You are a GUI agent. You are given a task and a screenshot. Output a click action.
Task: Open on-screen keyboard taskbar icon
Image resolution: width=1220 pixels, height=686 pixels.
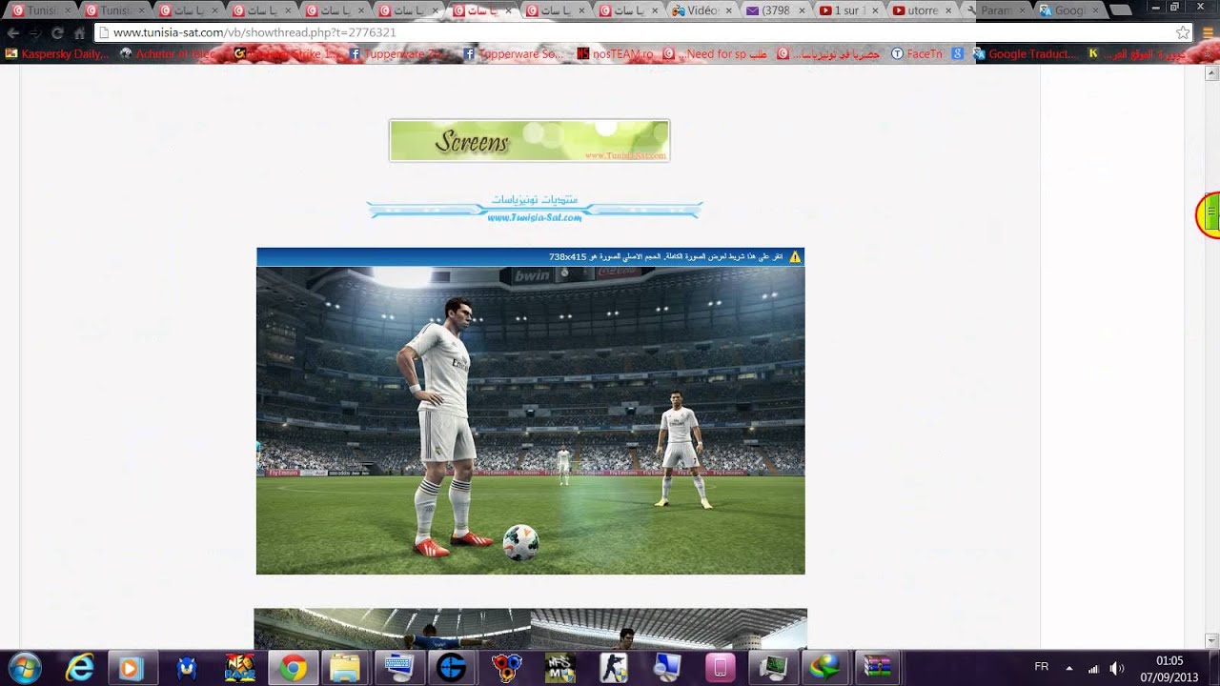tap(398, 667)
